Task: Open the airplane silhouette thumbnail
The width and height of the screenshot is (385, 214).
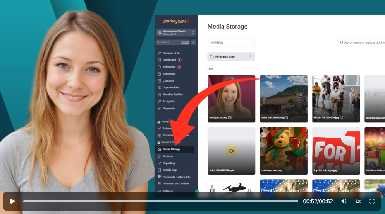Action: click(x=231, y=186)
